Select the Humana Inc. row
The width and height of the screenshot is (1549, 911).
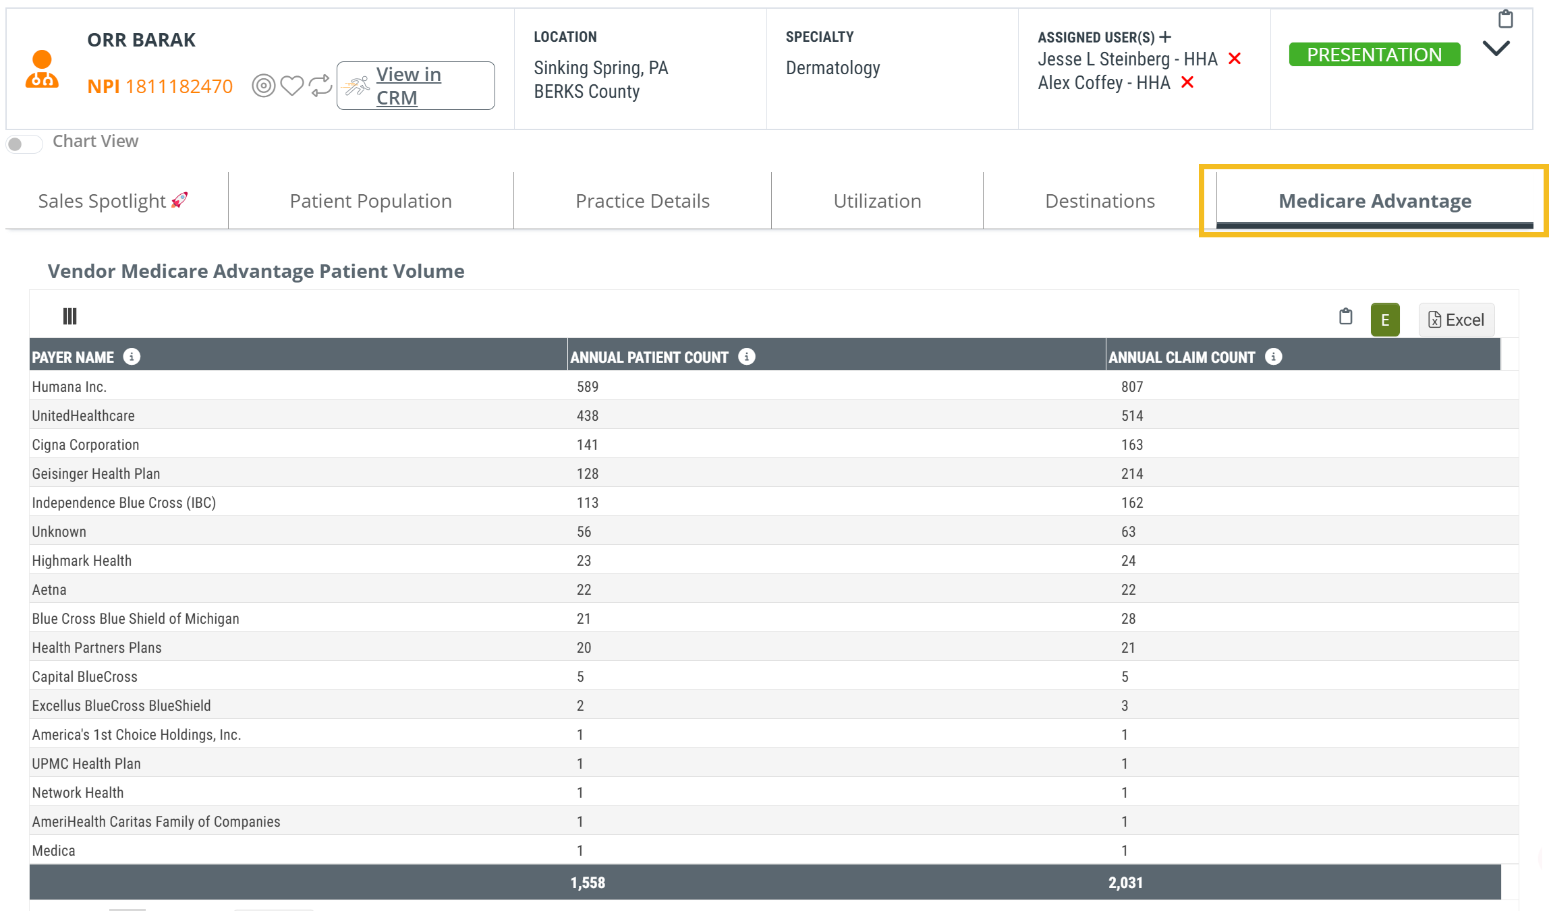tap(774, 386)
